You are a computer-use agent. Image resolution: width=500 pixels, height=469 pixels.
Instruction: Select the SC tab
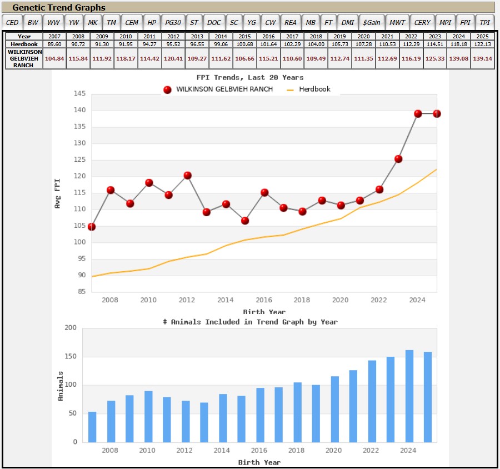[x=234, y=22]
